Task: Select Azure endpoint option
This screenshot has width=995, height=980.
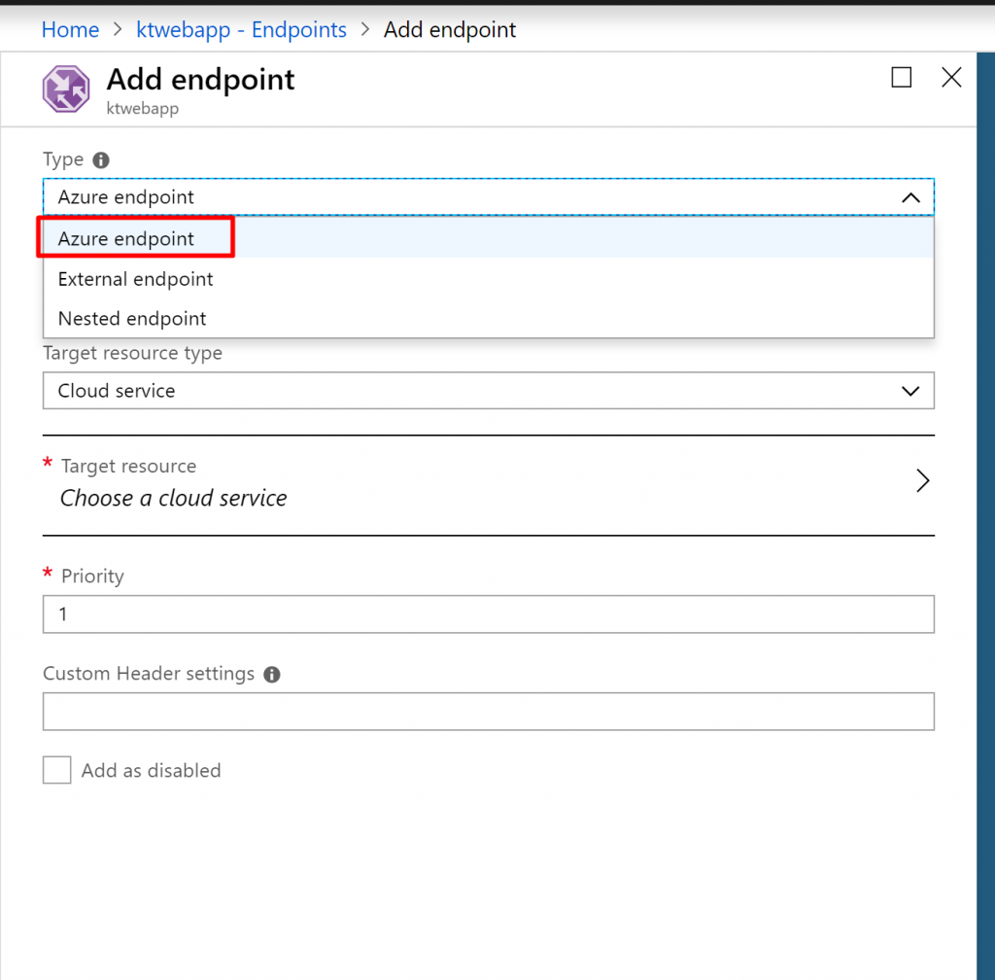Action: pyautogui.click(x=489, y=238)
